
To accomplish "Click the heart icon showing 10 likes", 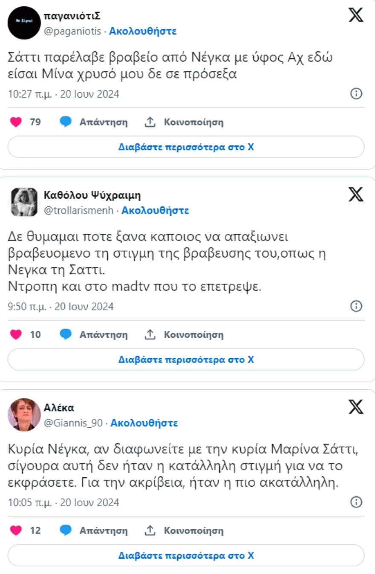I will click(x=16, y=334).
